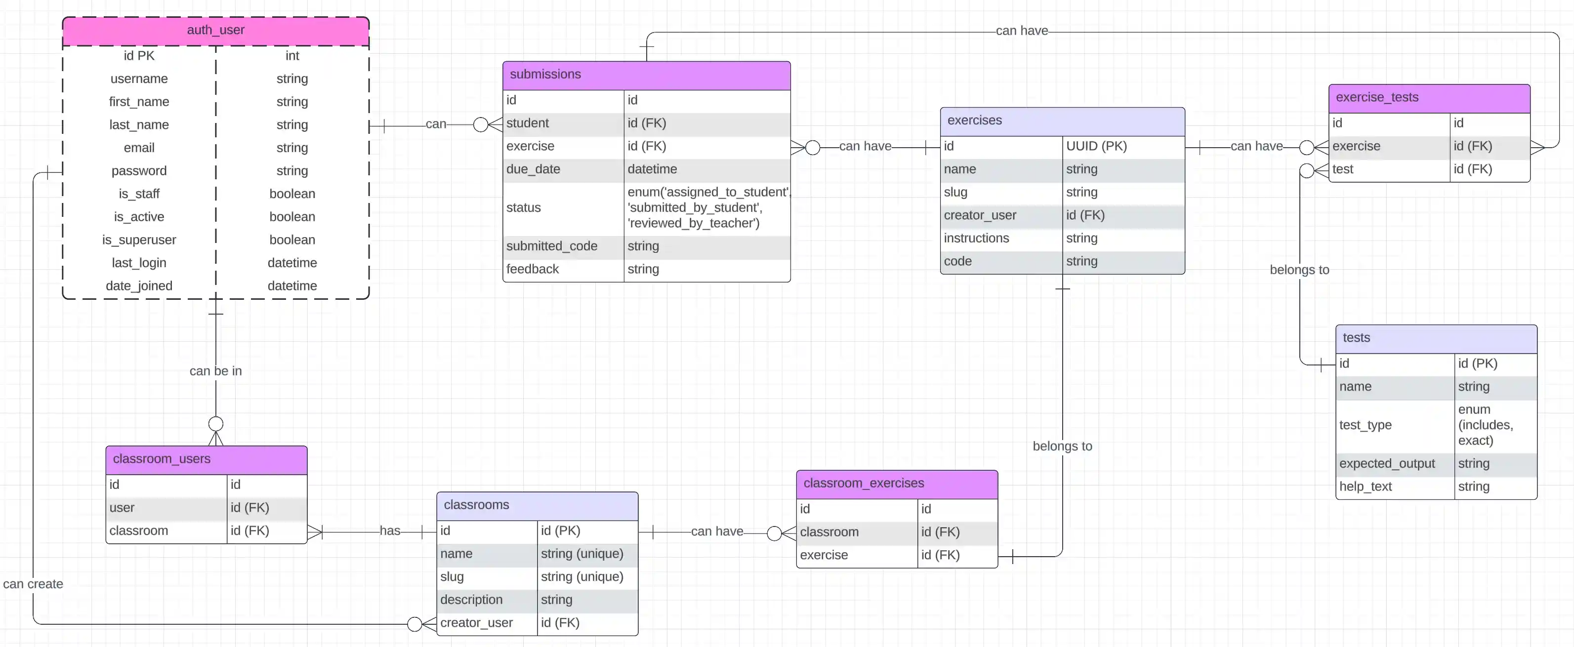Screen dimensions: 1574x647
Task: Select the 'can be in' relationship label
Action: [215, 371]
